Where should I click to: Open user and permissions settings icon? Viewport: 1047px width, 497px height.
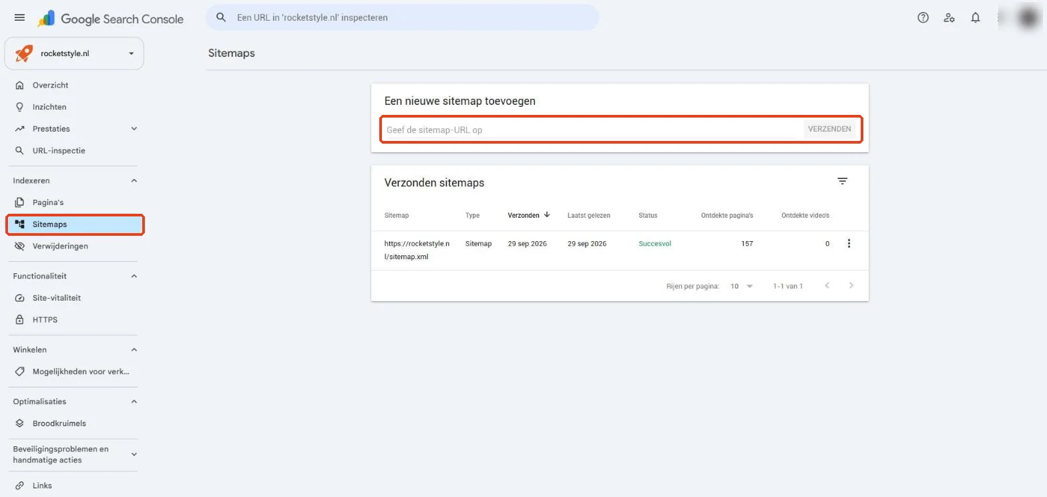pos(949,18)
